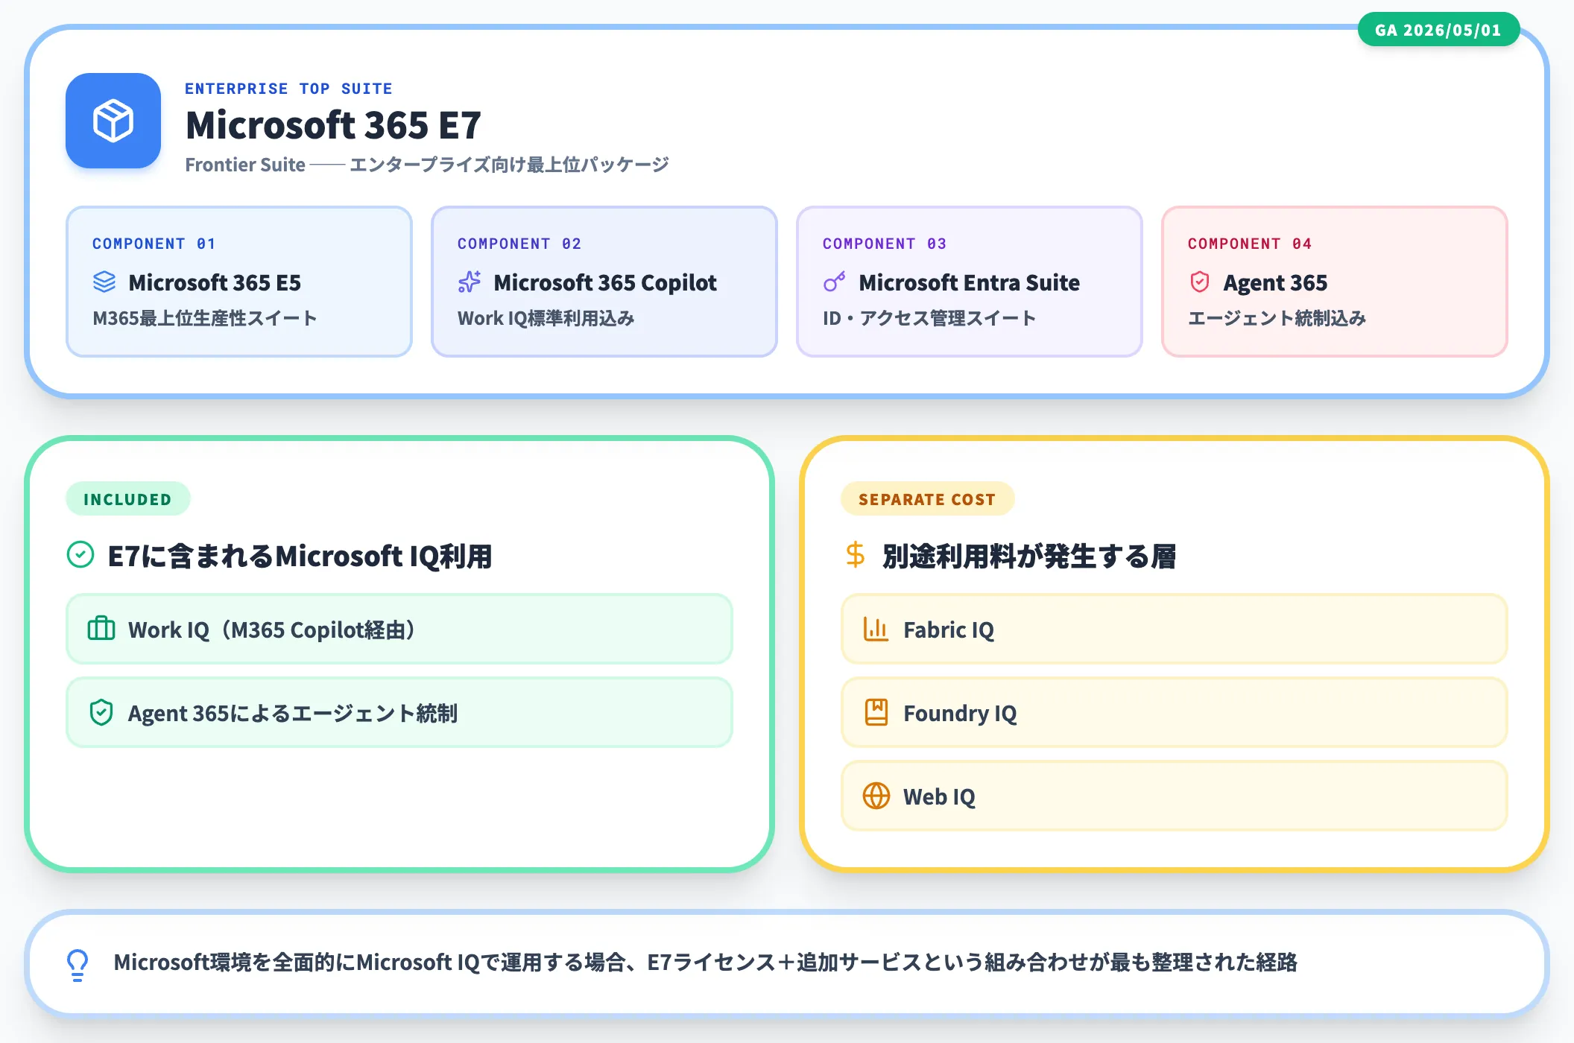Image resolution: width=1574 pixels, height=1043 pixels.
Task: Click the Work IQ標準利用込み description
Action: click(x=546, y=319)
